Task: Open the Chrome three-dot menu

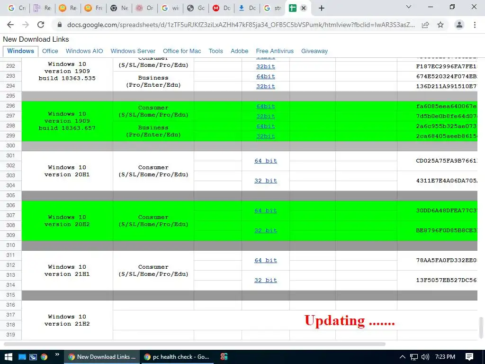Action: point(475,25)
